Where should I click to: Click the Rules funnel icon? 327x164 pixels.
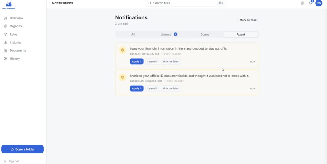[5, 34]
